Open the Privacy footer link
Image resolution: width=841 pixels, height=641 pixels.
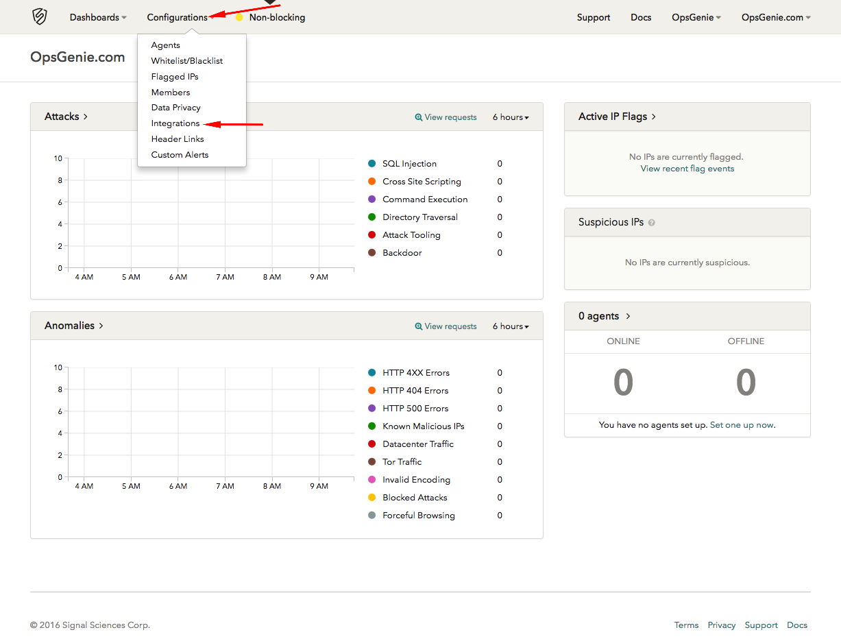(x=722, y=625)
